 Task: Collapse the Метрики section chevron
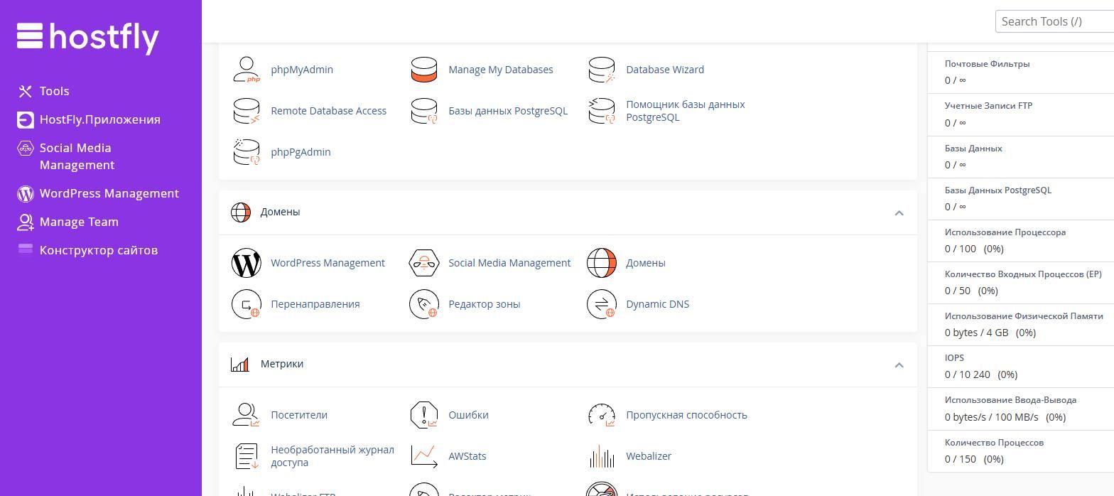(x=899, y=365)
